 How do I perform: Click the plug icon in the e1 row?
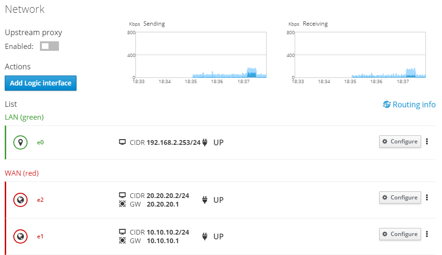[x=205, y=236]
